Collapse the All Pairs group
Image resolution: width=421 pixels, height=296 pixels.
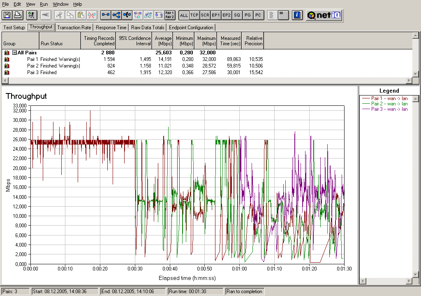coord(14,53)
